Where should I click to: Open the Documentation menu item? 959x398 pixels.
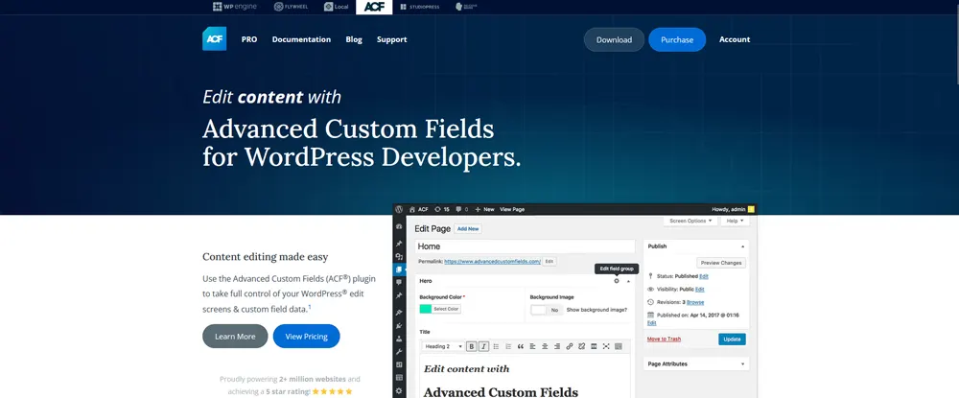click(301, 39)
